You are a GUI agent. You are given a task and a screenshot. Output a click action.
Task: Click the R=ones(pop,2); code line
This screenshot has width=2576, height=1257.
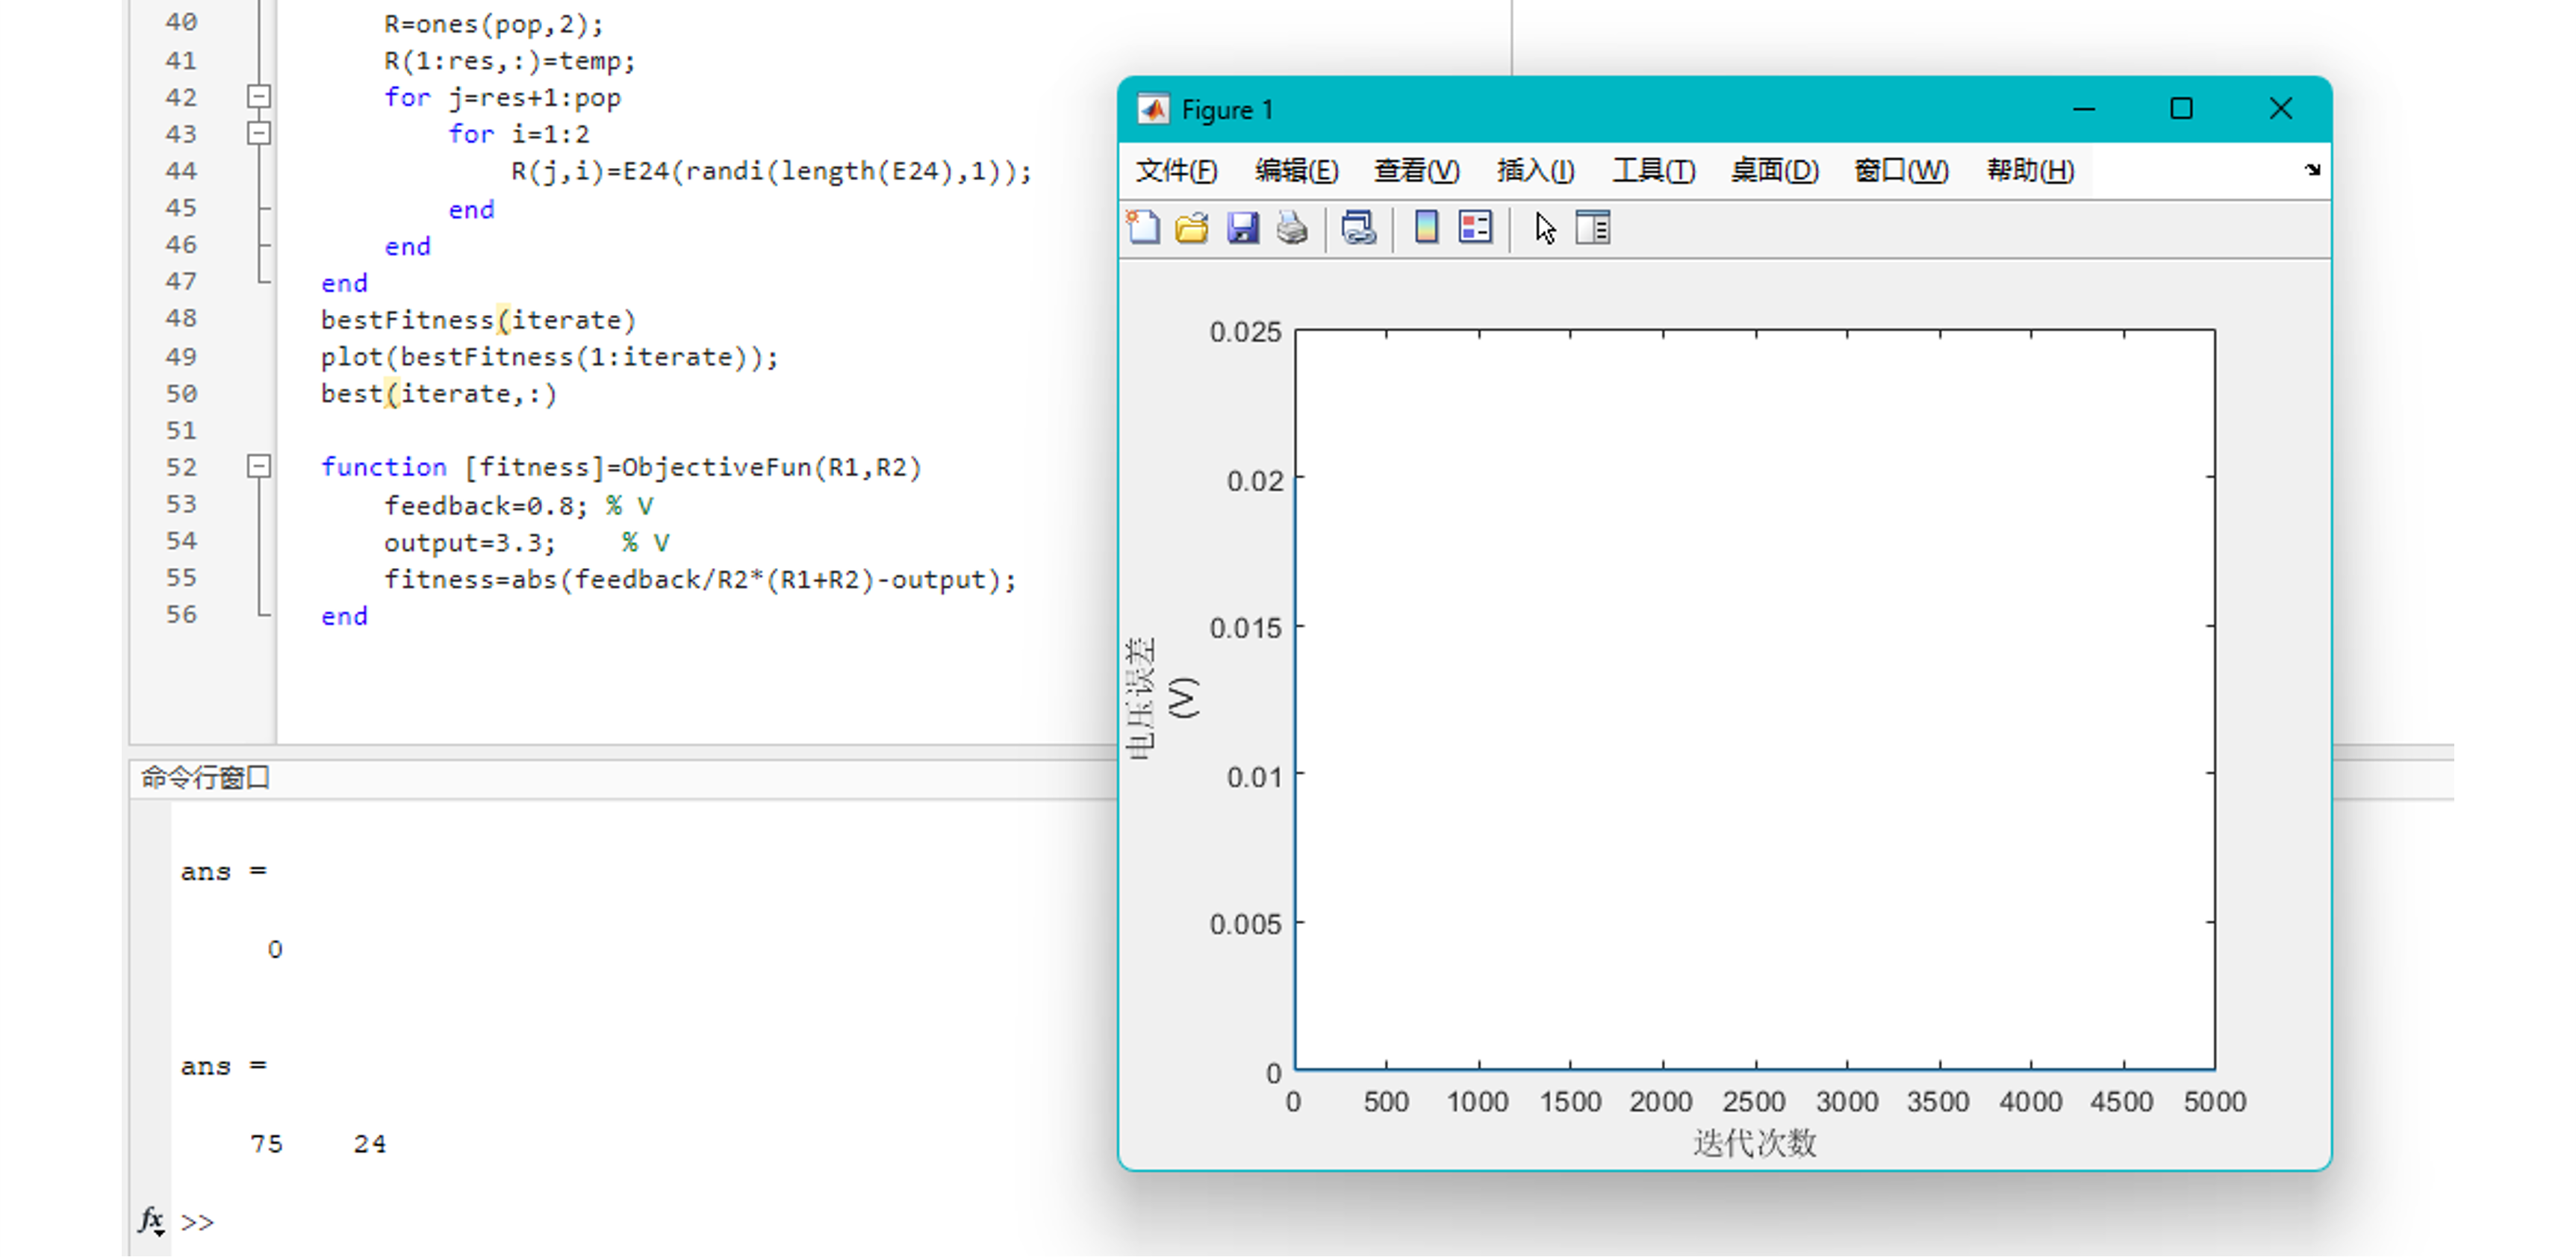(494, 24)
